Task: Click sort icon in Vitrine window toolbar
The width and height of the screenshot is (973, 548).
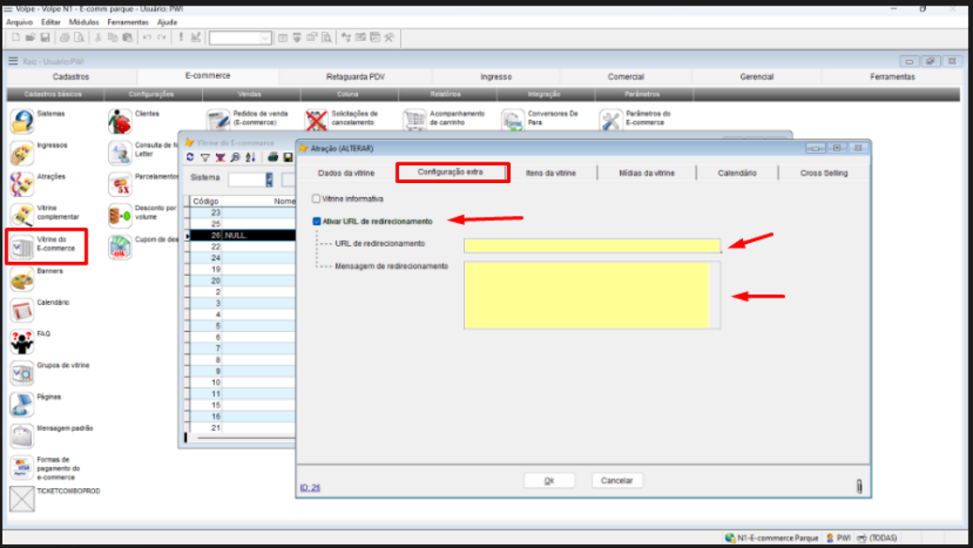Action: click(250, 158)
